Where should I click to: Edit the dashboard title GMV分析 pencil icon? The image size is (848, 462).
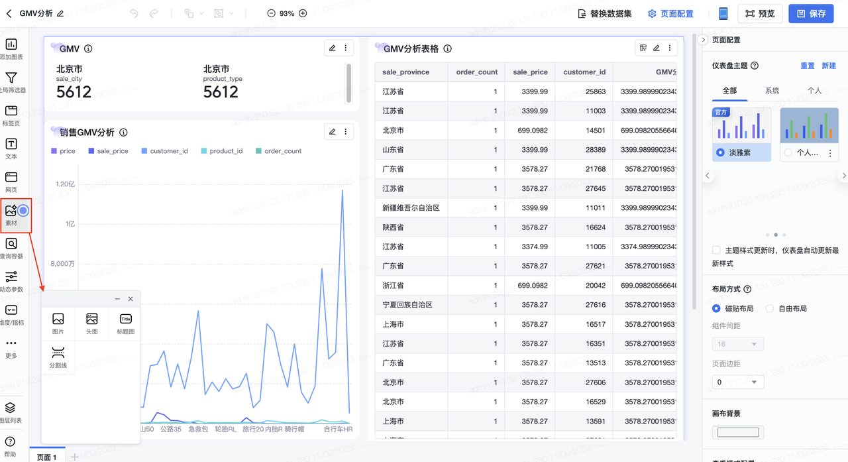pos(60,13)
